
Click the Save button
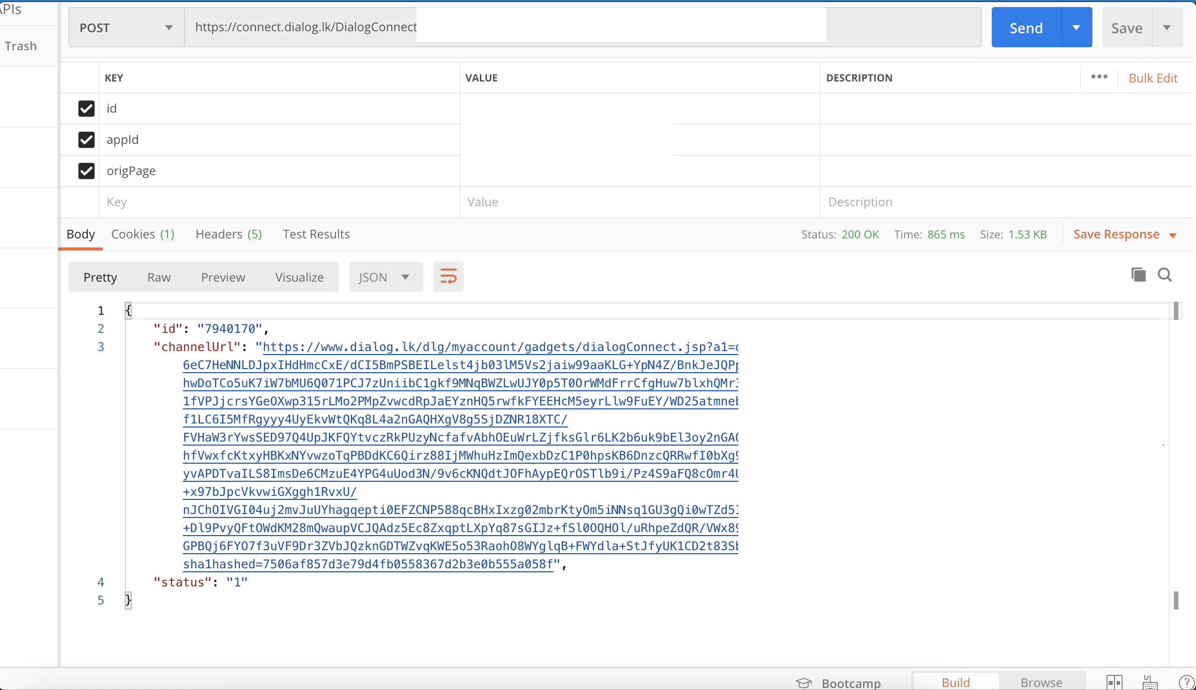click(x=1127, y=28)
